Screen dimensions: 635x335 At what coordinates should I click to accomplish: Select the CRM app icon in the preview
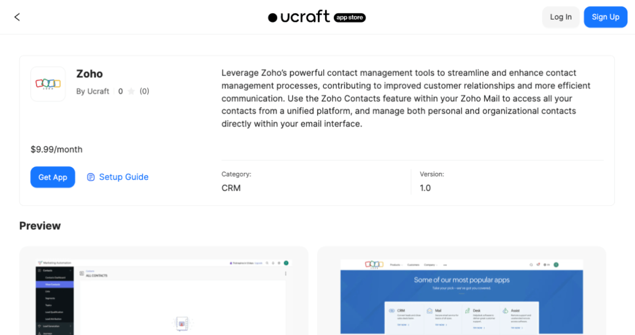[x=391, y=311]
